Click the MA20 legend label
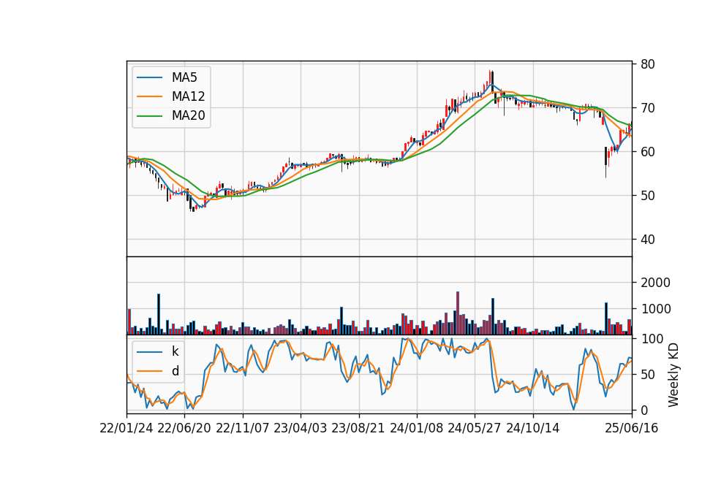 [x=188, y=116]
